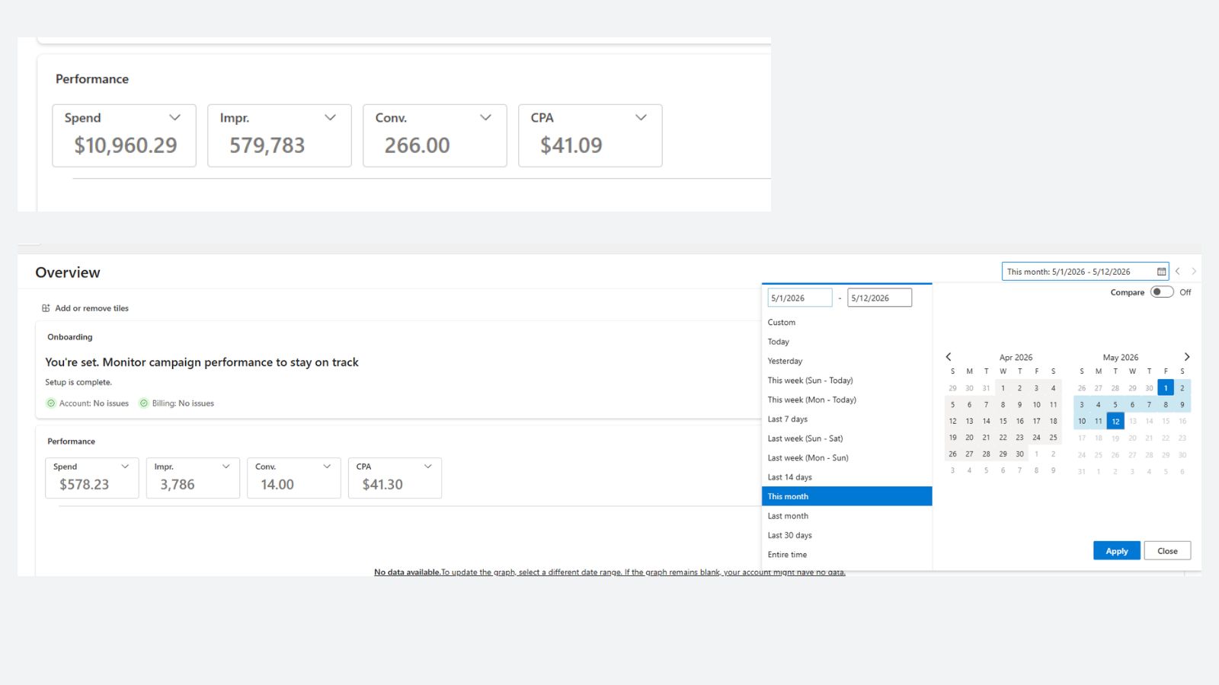1219x685 pixels.
Task: Pick the Last 14 days option
Action: (x=846, y=477)
